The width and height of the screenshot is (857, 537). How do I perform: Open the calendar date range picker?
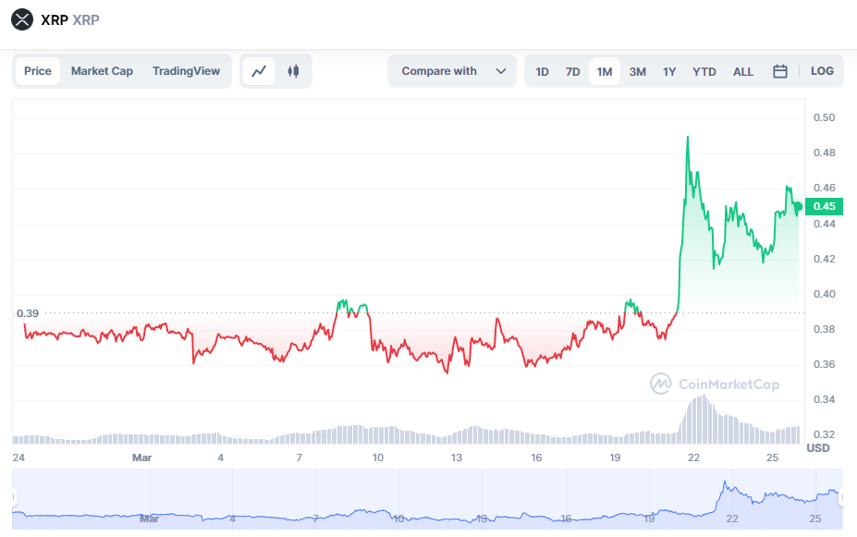tap(780, 71)
